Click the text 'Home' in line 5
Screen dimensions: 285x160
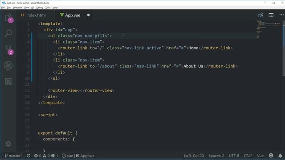coord(193,48)
